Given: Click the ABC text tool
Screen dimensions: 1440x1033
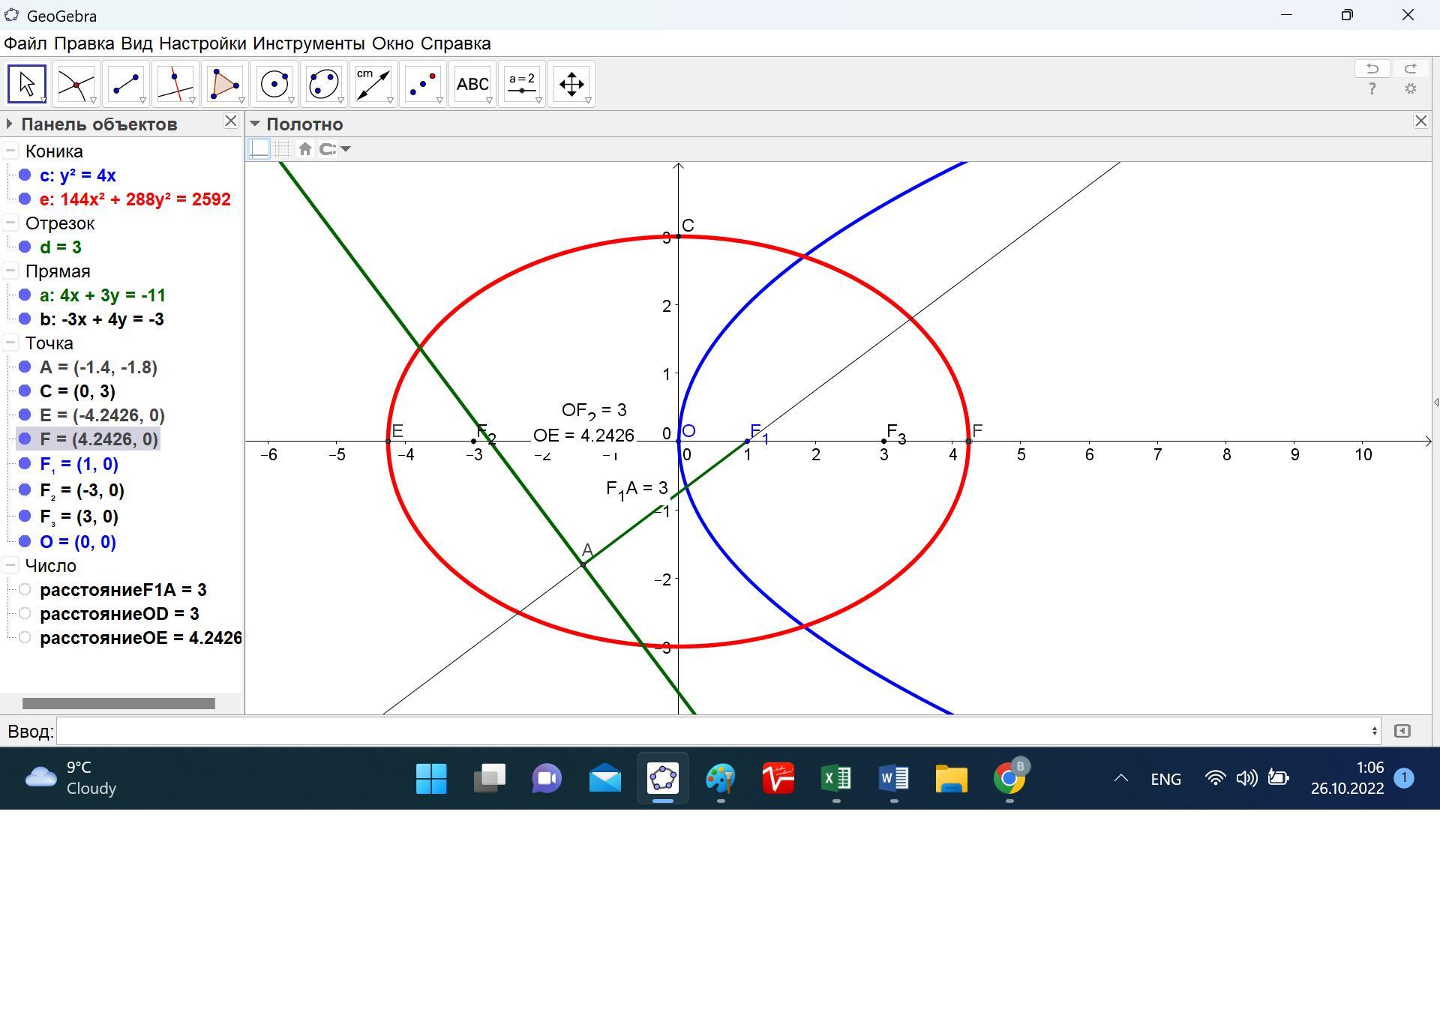Looking at the screenshot, I should click(x=472, y=84).
